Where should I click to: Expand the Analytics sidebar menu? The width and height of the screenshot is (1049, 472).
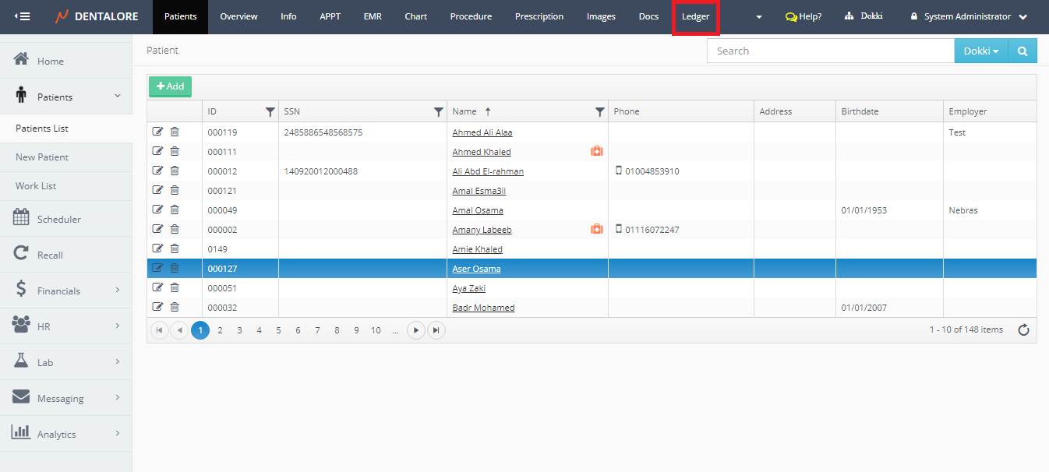click(66, 434)
